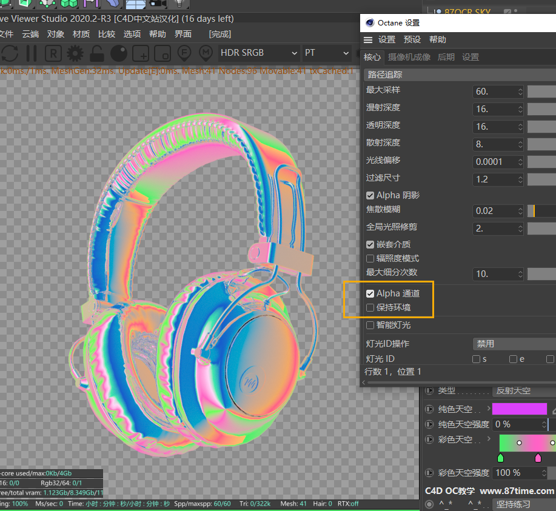Click the camera icon in C4D toolbar
556x511 pixels.
tap(158, 4)
